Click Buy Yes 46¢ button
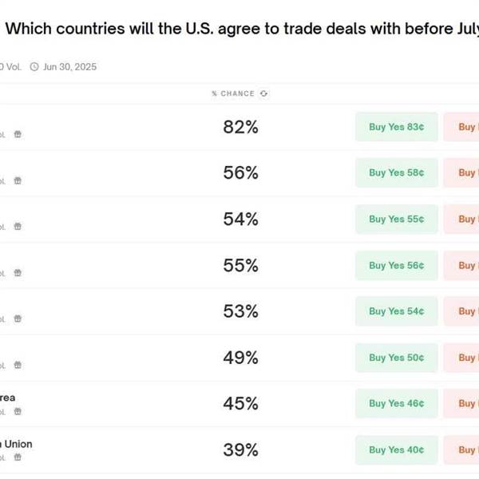This screenshot has width=479, height=479. click(397, 403)
